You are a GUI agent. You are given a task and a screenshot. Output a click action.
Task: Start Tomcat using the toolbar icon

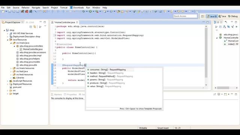[x=22, y=11]
